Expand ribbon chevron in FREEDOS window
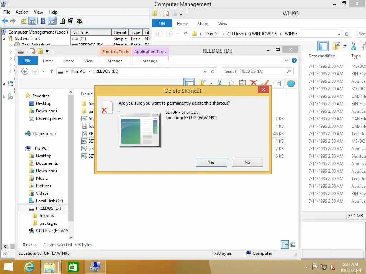The image size is (366, 274). click(286, 61)
